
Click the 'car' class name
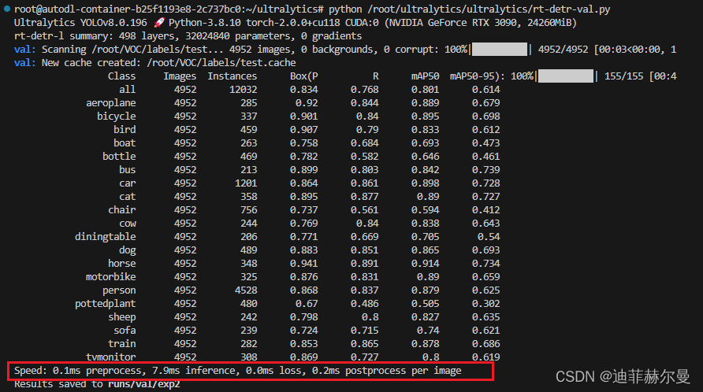[x=128, y=183]
